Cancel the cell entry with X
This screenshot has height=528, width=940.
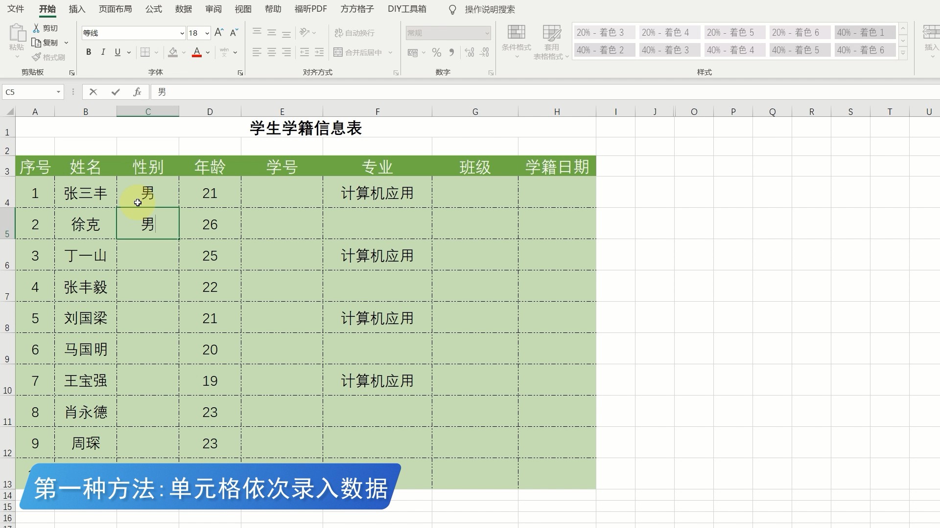[93, 92]
